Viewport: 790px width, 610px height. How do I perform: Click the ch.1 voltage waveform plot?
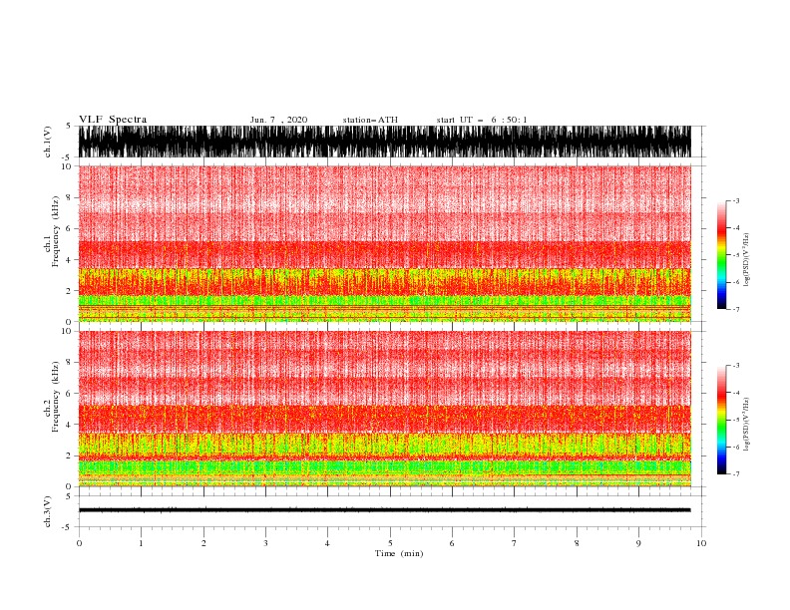point(384,142)
